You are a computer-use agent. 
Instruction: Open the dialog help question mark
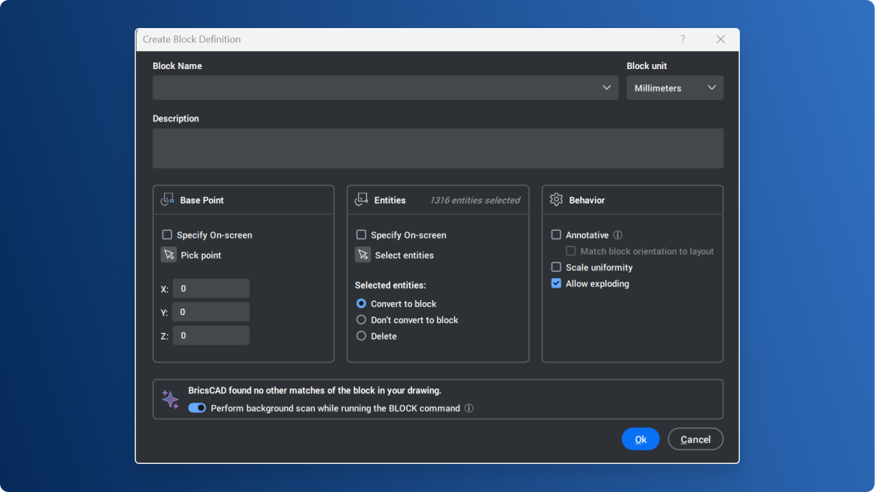[x=682, y=39]
